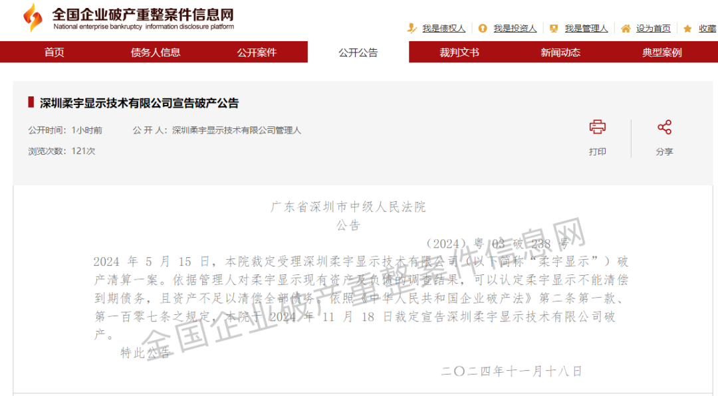
Task: Click the case number (2024)粤03破238号
Action: tap(497, 244)
